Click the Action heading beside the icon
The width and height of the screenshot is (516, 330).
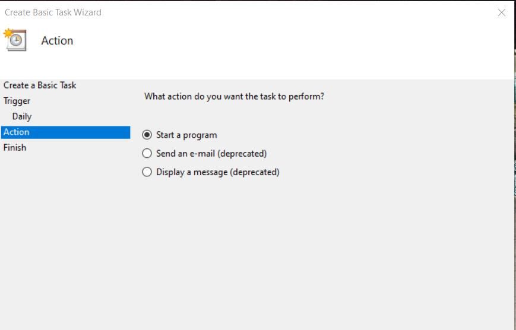(x=57, y=41)
